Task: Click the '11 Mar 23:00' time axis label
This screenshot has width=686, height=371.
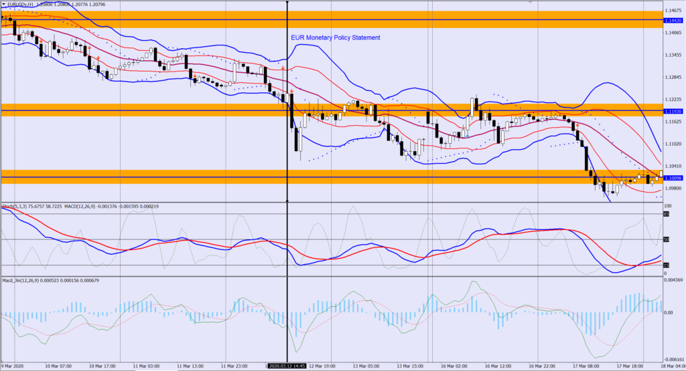Action: [234, 366]
